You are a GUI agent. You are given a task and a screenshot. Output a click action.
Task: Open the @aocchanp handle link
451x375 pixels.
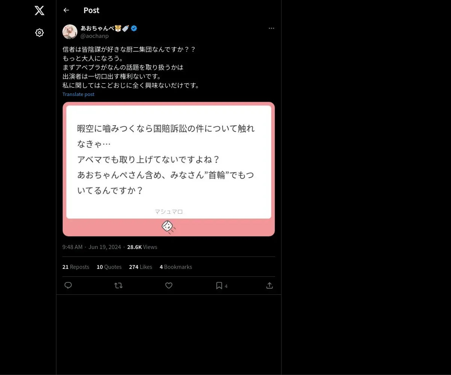95,36
